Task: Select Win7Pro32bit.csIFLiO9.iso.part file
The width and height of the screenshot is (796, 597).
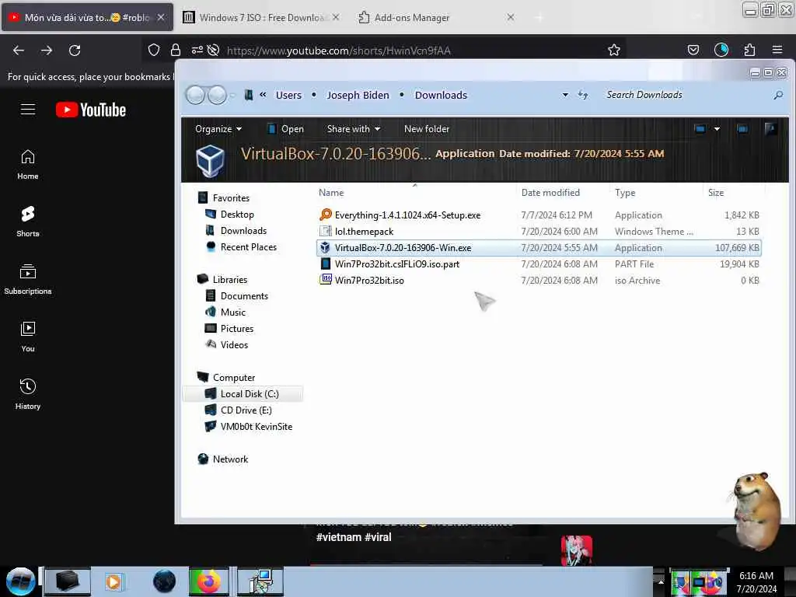Action: [539, 264]
